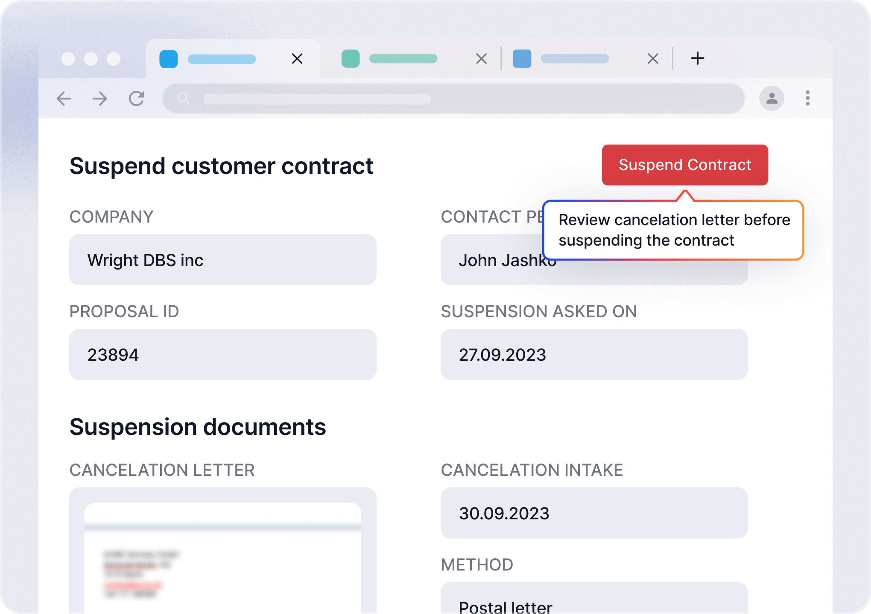The width and height of the screenshot is (871, 614).
Task: Select the Company field Wright DBS inc
Action: point(222,260)
